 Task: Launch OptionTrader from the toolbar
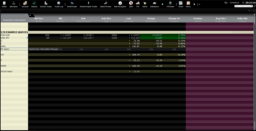coord(105,4)
